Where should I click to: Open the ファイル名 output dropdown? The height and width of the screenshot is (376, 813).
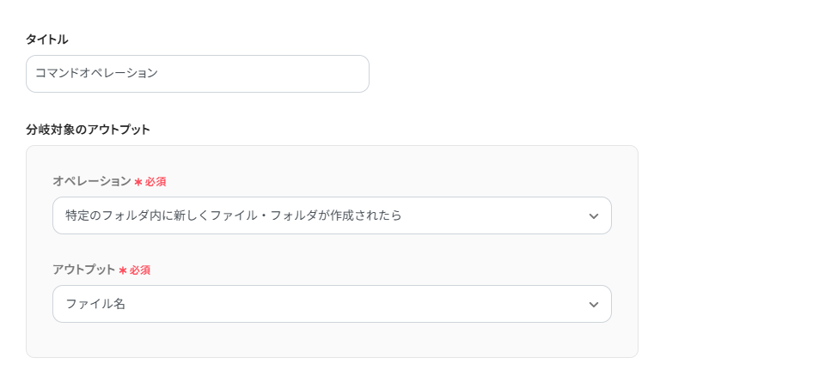coord(332,304)
